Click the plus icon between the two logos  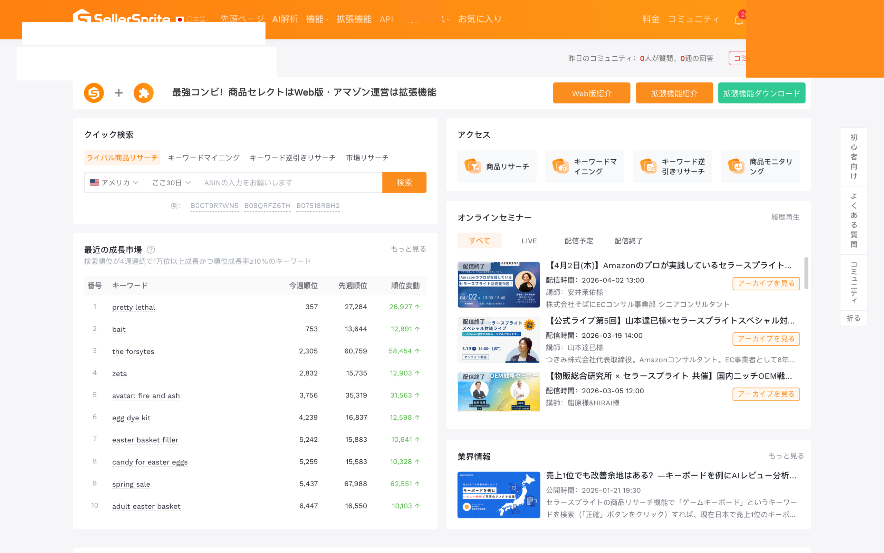coord(118,93)
